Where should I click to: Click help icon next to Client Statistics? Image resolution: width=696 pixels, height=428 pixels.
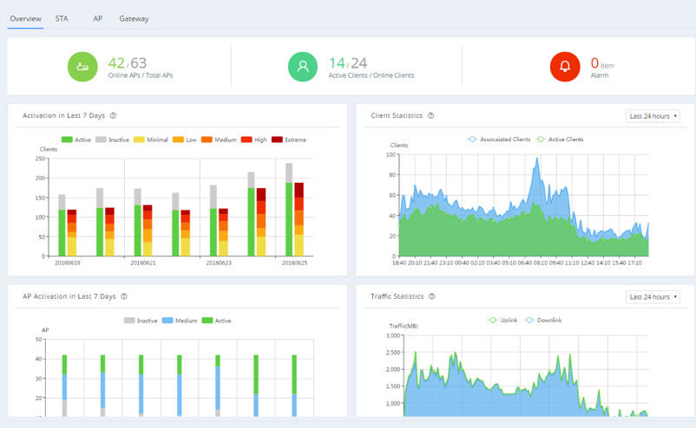click(x=431, y=115)
